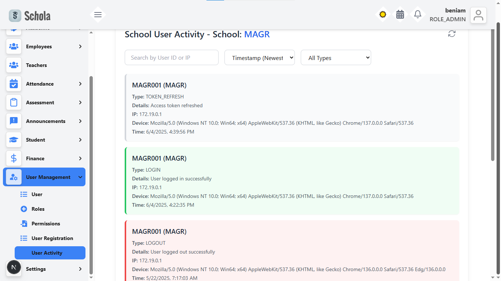Click the Attendance calendar-check icon

[x=14, y=84]
